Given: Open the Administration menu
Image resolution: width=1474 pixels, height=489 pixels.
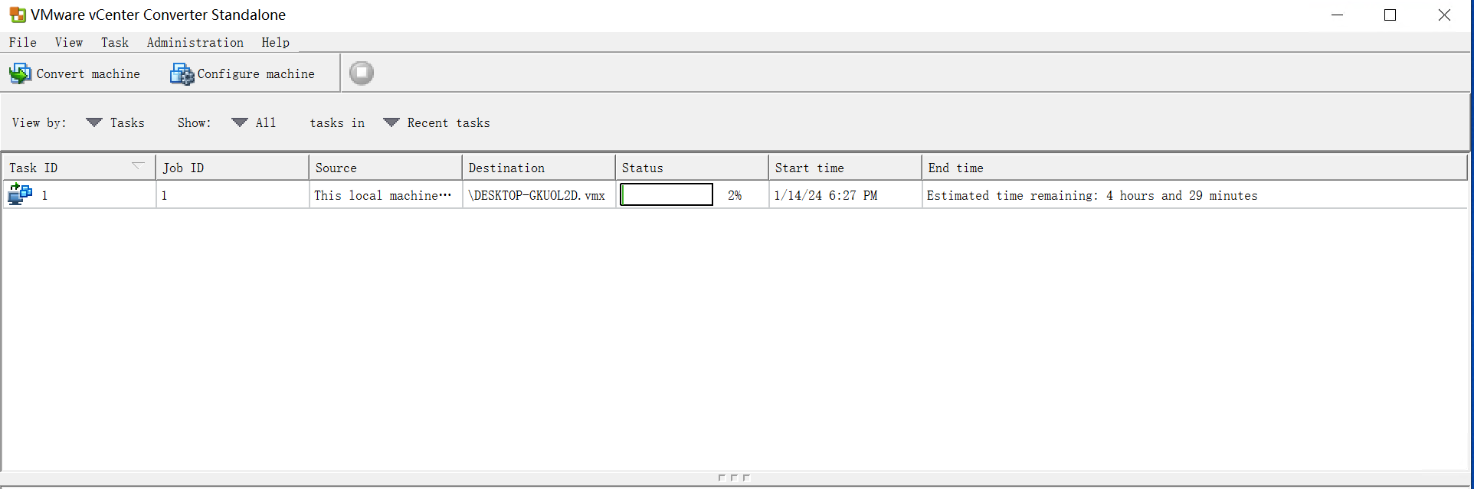Looking at the screenshot, I should (x=195, y=42).
